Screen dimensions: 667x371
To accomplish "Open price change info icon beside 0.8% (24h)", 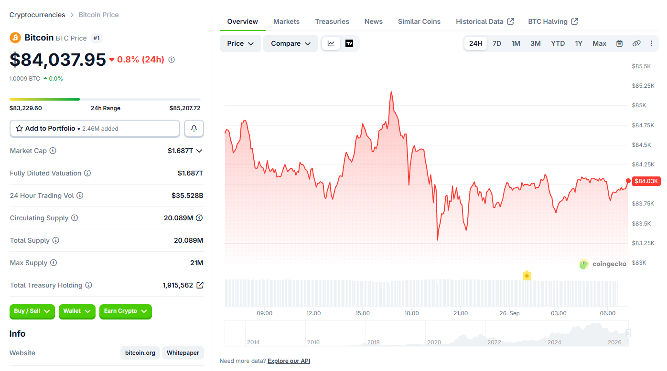I will pos(172,60).
